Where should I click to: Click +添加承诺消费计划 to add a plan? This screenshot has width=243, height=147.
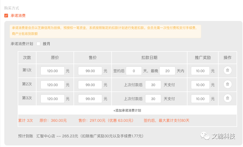click(127, 111)
